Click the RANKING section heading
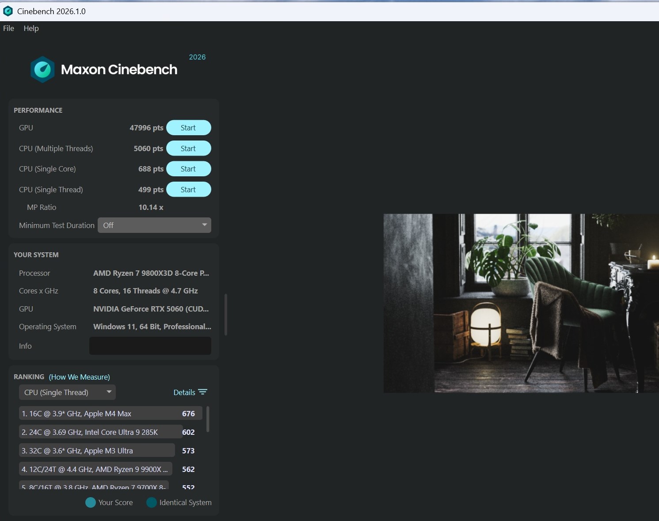This screenshot has width=659, height=521. [29, 377]
